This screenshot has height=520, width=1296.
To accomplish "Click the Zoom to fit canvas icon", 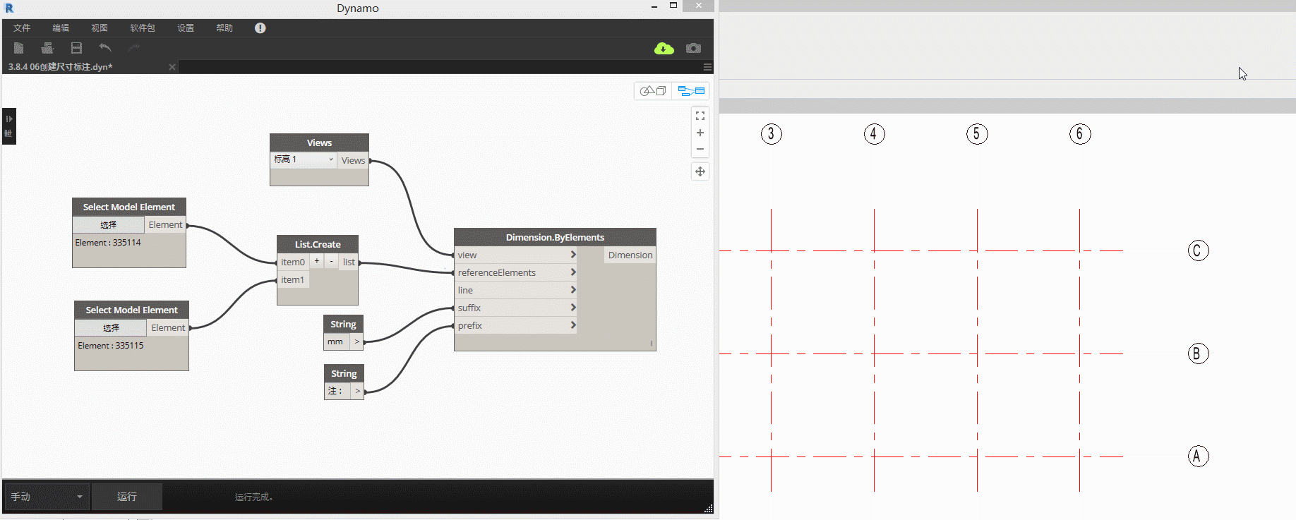I will click(700, 116).
